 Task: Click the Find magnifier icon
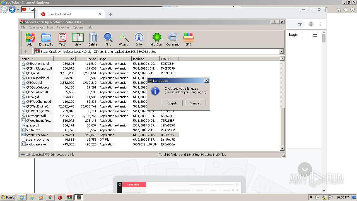pos(108,39)
